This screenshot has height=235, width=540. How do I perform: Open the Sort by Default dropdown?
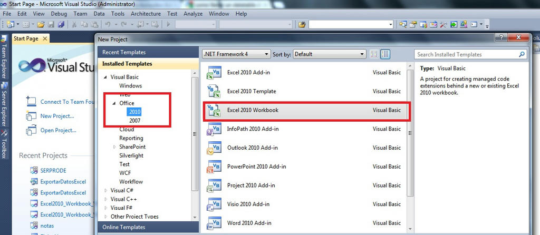[330, 54]
